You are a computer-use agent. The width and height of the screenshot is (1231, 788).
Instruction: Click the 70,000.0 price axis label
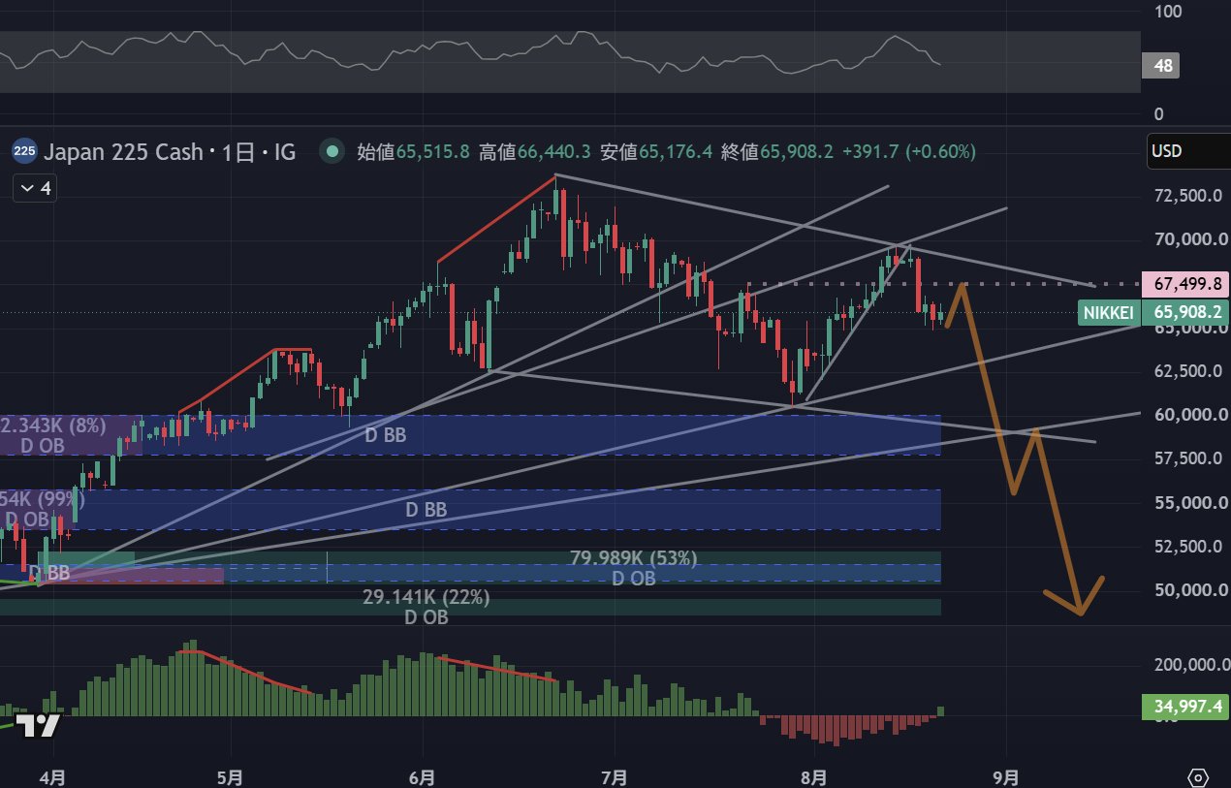pyautogui.click(x=1186, y=239)
